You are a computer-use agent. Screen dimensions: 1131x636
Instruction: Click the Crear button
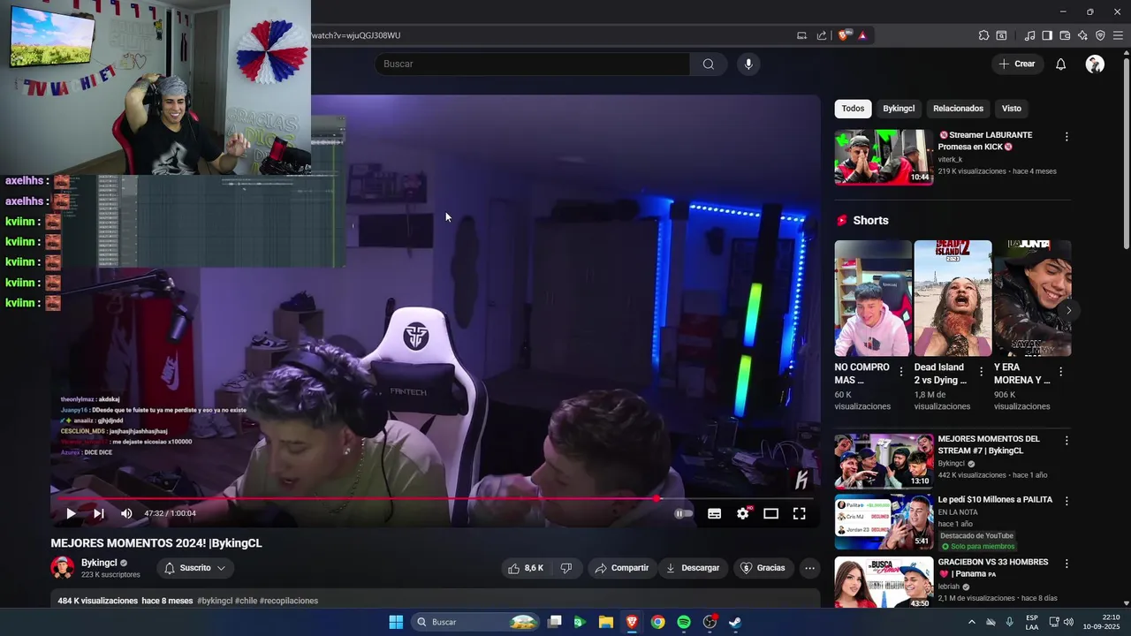pos(1017,64)
